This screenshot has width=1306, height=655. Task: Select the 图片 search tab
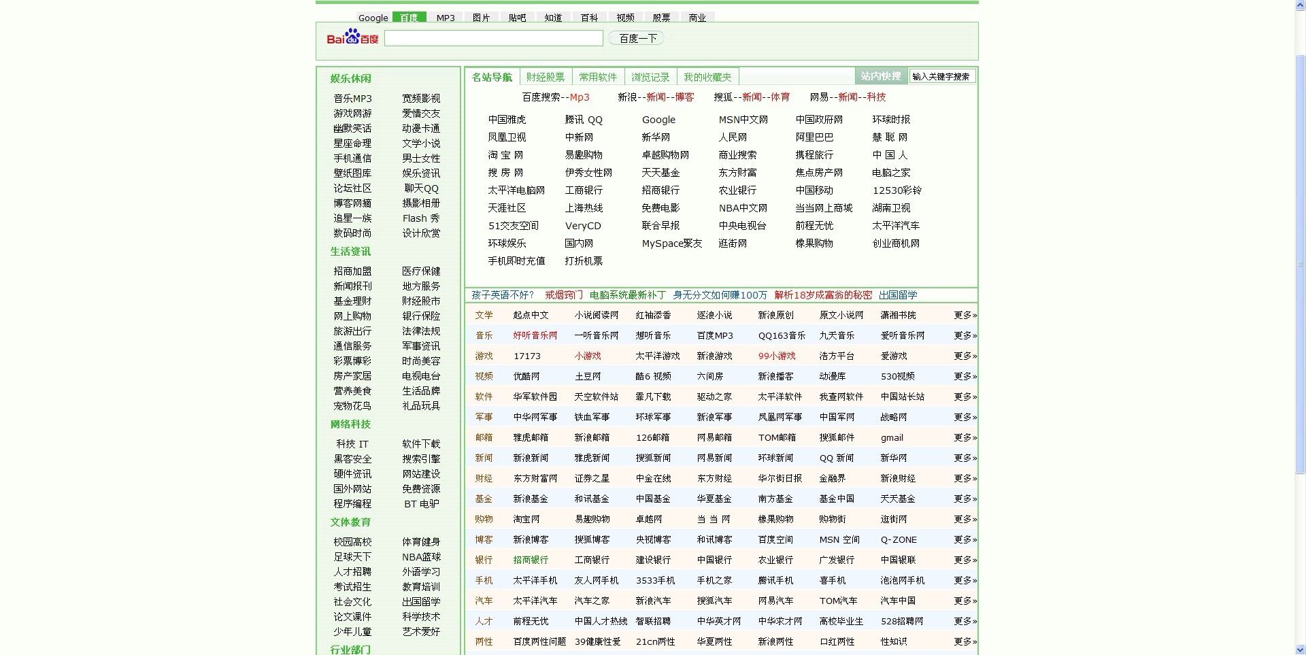(481, 18)
